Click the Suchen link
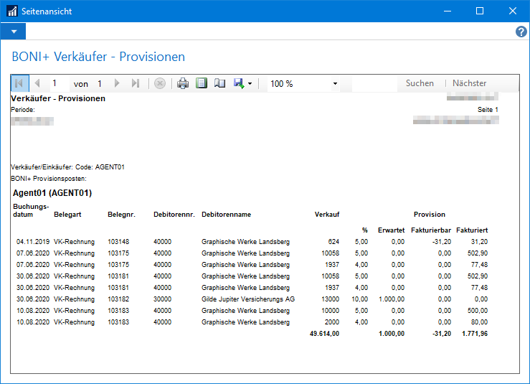The image size is (530, 384). (x=420, y=83)
